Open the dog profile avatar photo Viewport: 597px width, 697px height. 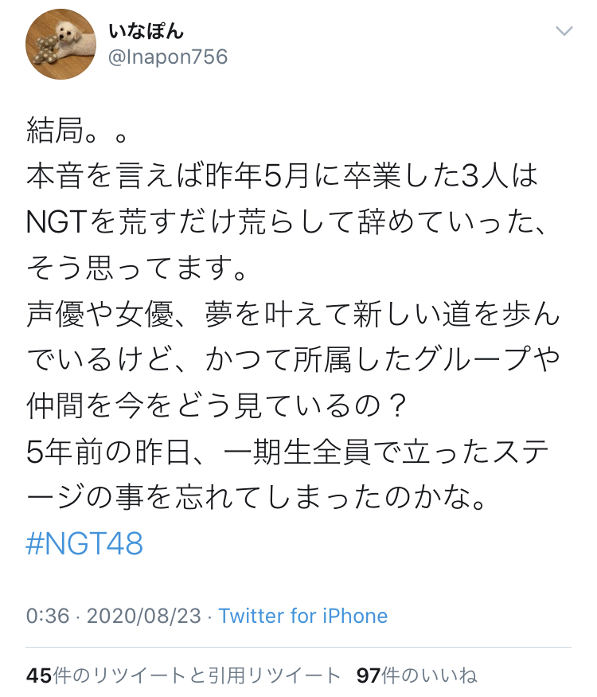coord(60,44)
